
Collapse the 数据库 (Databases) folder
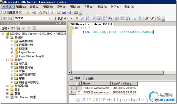click(x=7, y=37)
